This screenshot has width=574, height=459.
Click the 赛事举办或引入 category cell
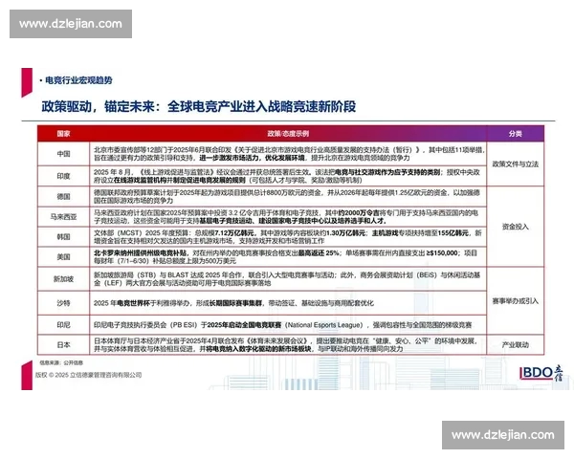515,301
